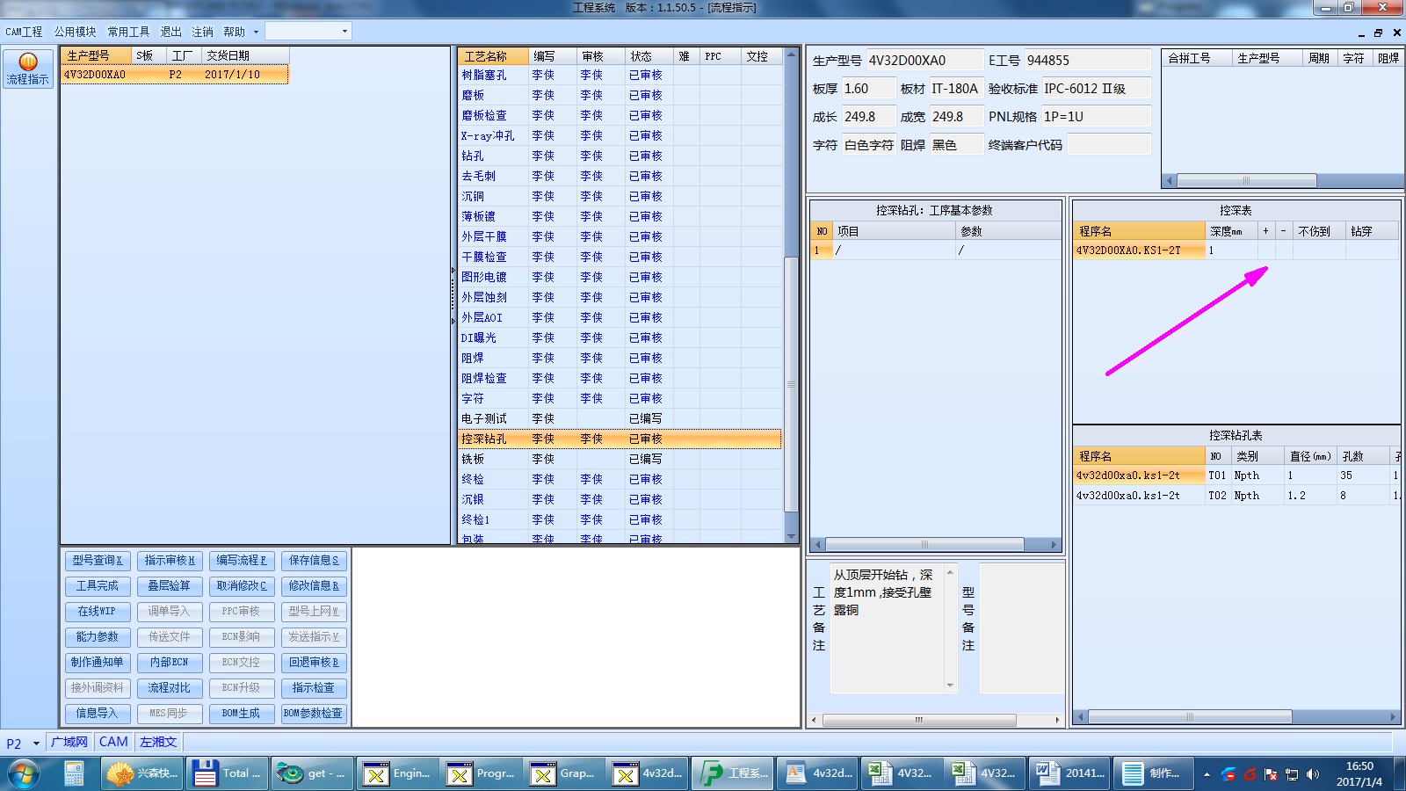Open the Word '20141...' taskbar document
The image size is (1406, 791).
(x=1069, y=773)
